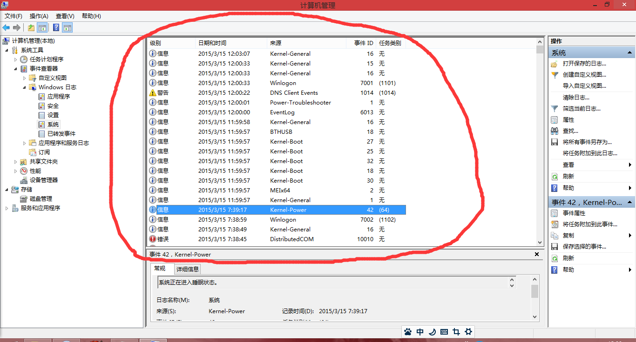The height and width of the screenshot is (342, 636).
Task: Open the 操作(A) menu
Action: tap(39, 16)
